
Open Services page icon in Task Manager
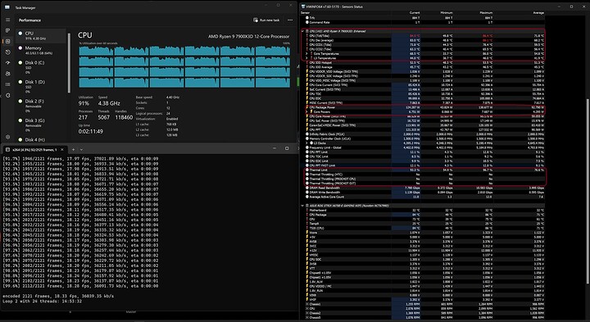point(8,96)
